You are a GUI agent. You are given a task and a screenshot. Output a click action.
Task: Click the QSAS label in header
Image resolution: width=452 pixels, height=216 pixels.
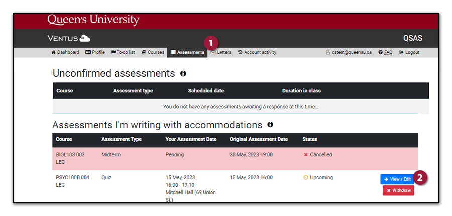[413, 38]
